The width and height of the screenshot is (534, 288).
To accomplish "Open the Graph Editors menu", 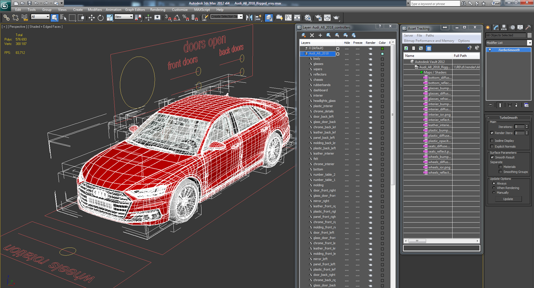I will point(135,10).
